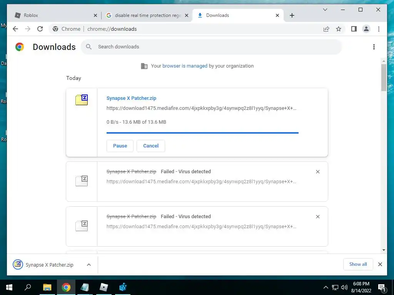This screenshot has width=394, height=295.
Task: Click the forward navigation arrow
Action: [28, 29]
